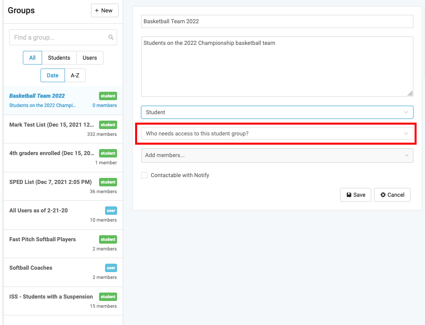
Task: Open ISS - Students with a Suspension group
Action: click(63, 301)
